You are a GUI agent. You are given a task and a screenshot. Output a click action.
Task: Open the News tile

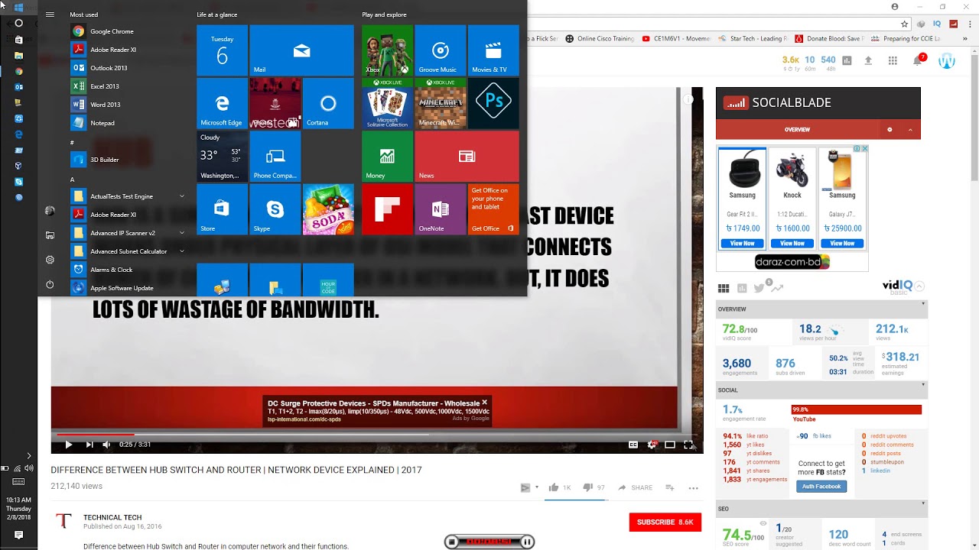467,156
